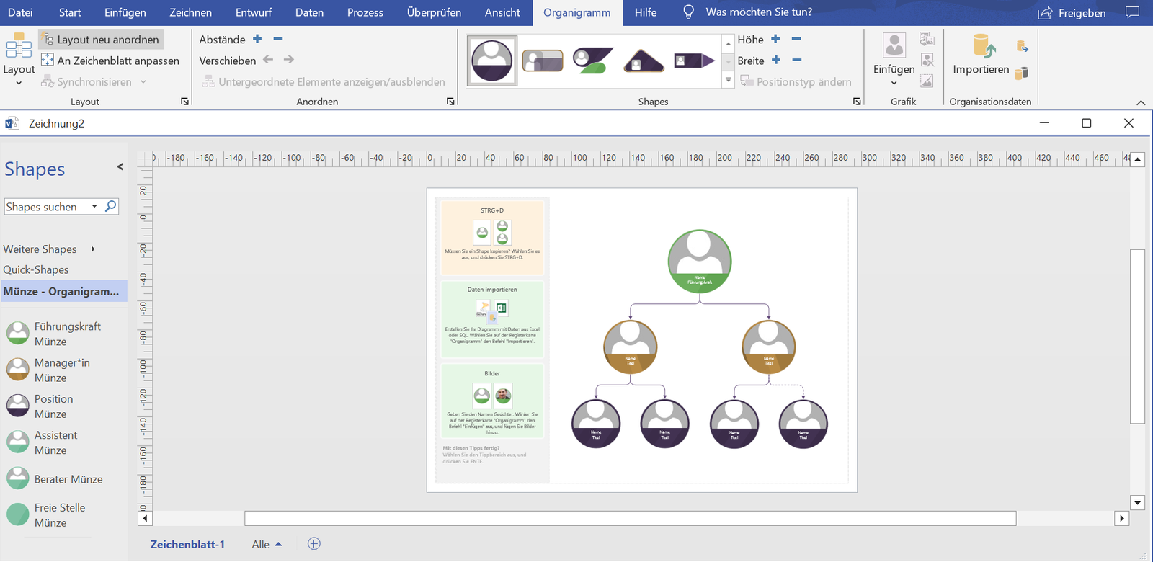Select the Assistent Münze shape
This screenshot has height=562, width=1153.
click(43, 442)
